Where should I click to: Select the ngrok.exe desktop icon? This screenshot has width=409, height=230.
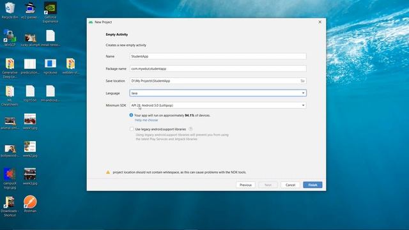(50, 64)
